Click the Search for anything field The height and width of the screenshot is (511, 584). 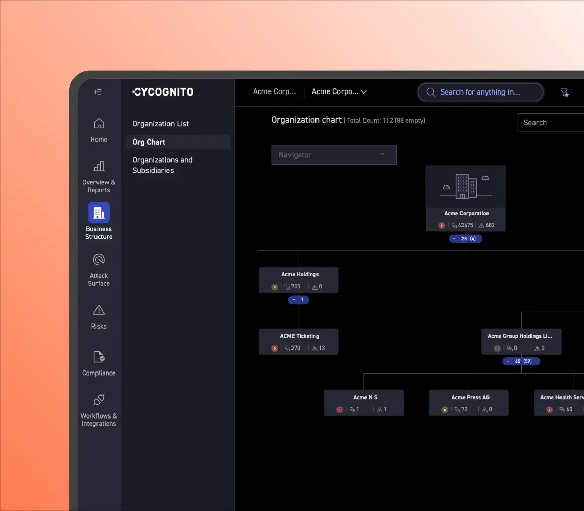480,92
